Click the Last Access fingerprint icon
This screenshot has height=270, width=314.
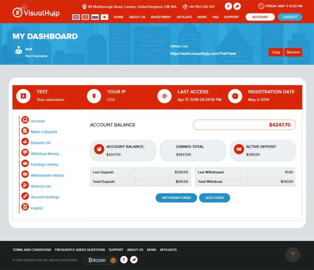[x=164, y=96]
